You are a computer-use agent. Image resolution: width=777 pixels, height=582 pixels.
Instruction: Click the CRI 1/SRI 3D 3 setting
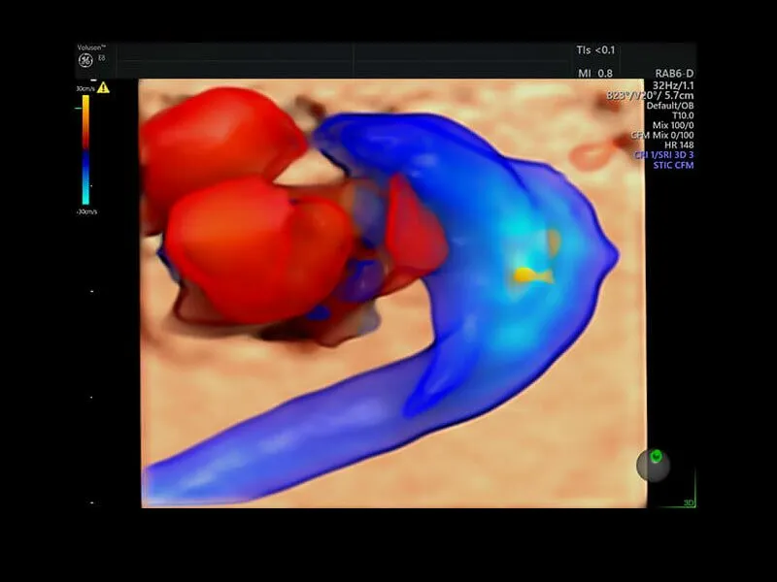pos(662,155)
